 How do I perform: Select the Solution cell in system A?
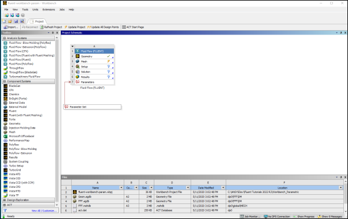coord(95,71)
